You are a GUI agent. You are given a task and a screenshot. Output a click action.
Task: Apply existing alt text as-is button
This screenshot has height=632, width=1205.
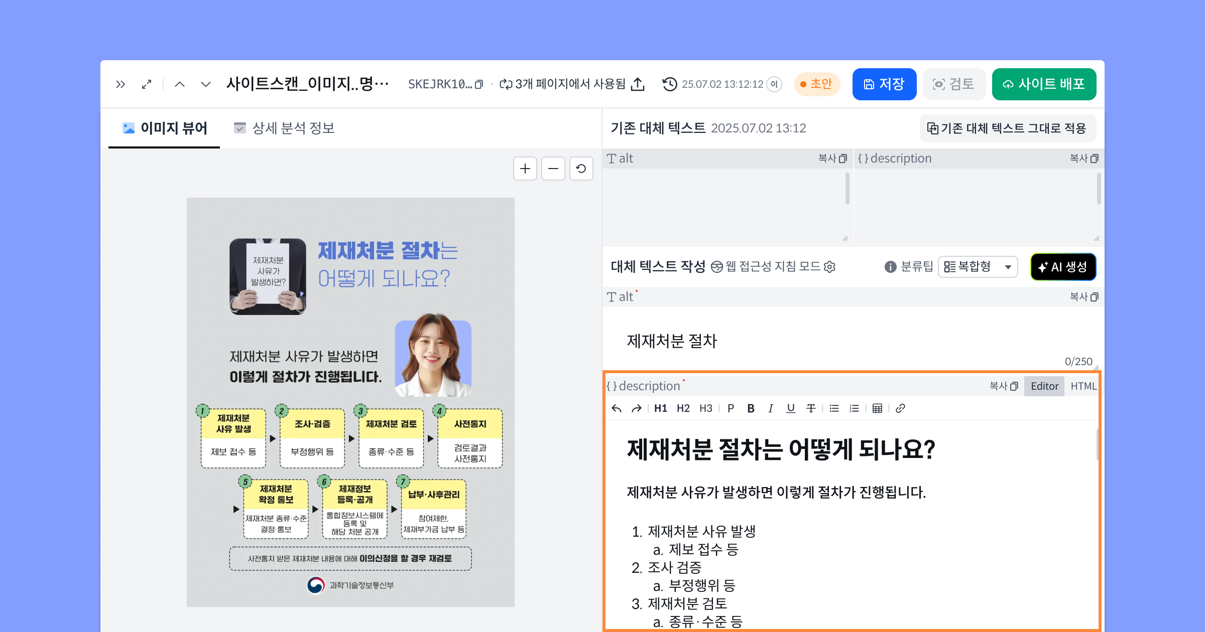pos(1008,128)
